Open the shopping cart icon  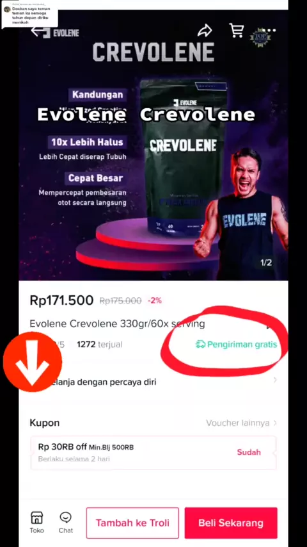pyautogui.click(x=237, y=30)
